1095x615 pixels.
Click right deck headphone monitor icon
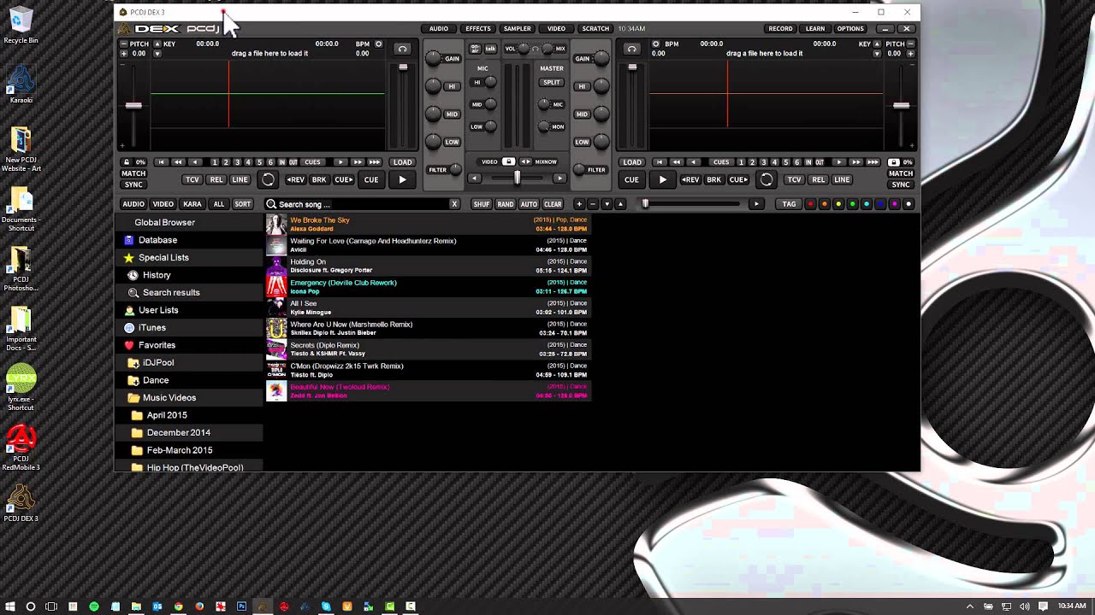tap(631, 49)
